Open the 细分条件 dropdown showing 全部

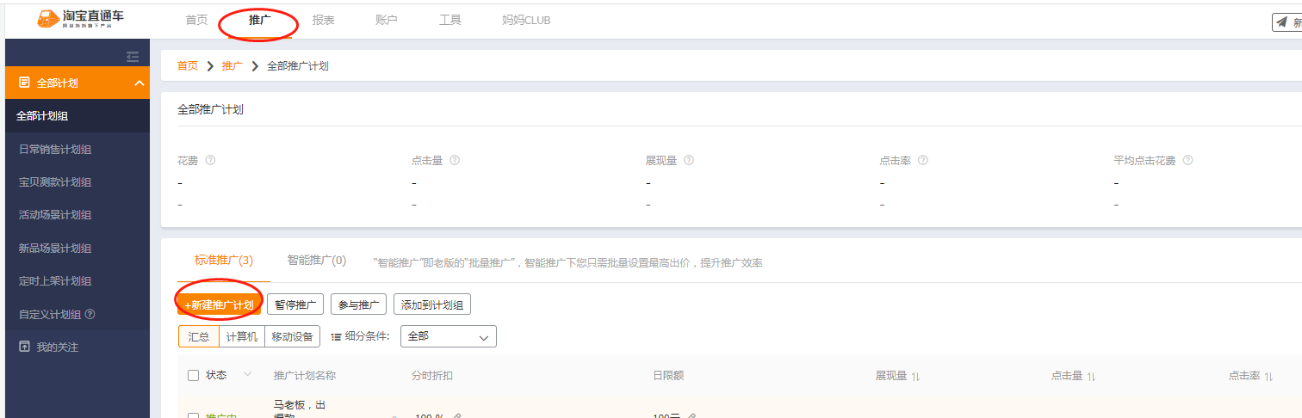coord(449,336)
